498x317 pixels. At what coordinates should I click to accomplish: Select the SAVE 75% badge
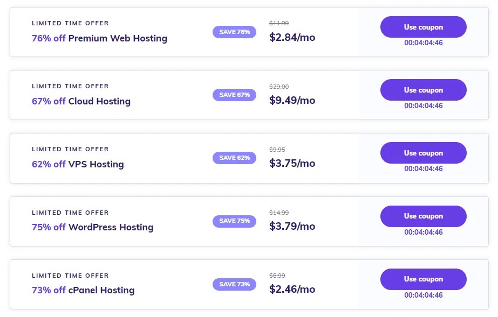click(x=234, y=221)
